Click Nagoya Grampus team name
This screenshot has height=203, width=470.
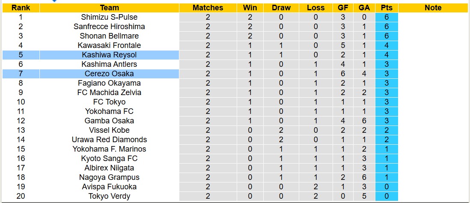coord(109,177)
